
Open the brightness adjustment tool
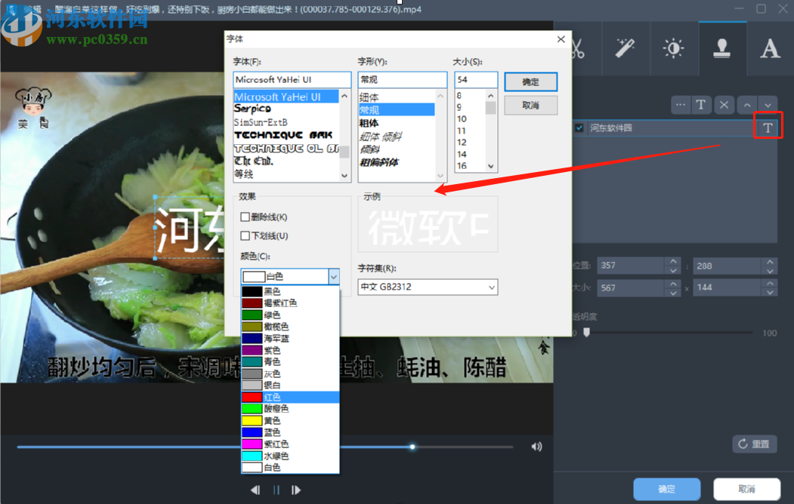[674, 48]
